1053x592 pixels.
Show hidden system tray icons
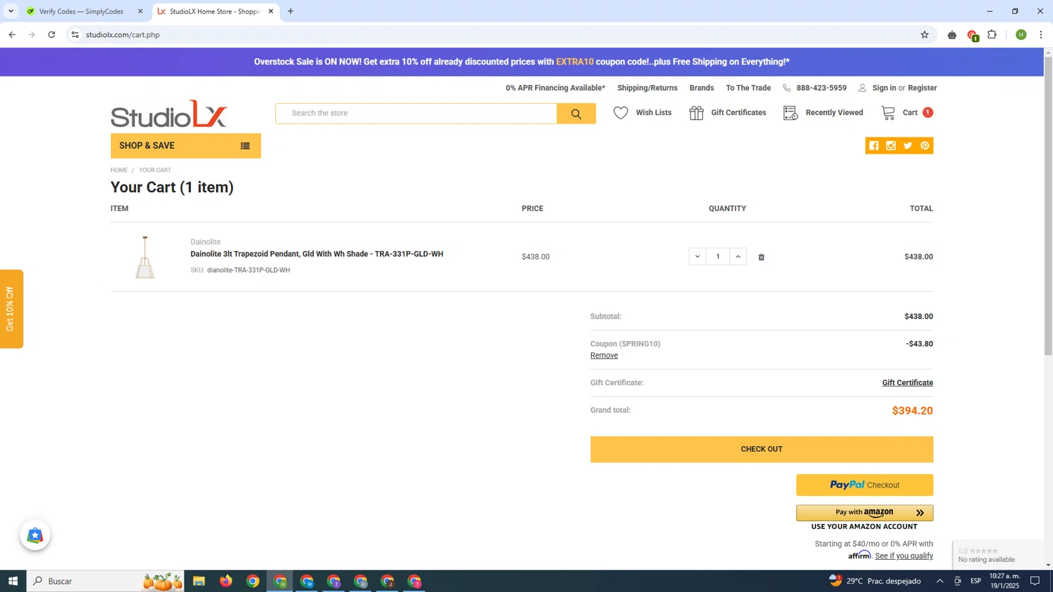click(939, 581)
